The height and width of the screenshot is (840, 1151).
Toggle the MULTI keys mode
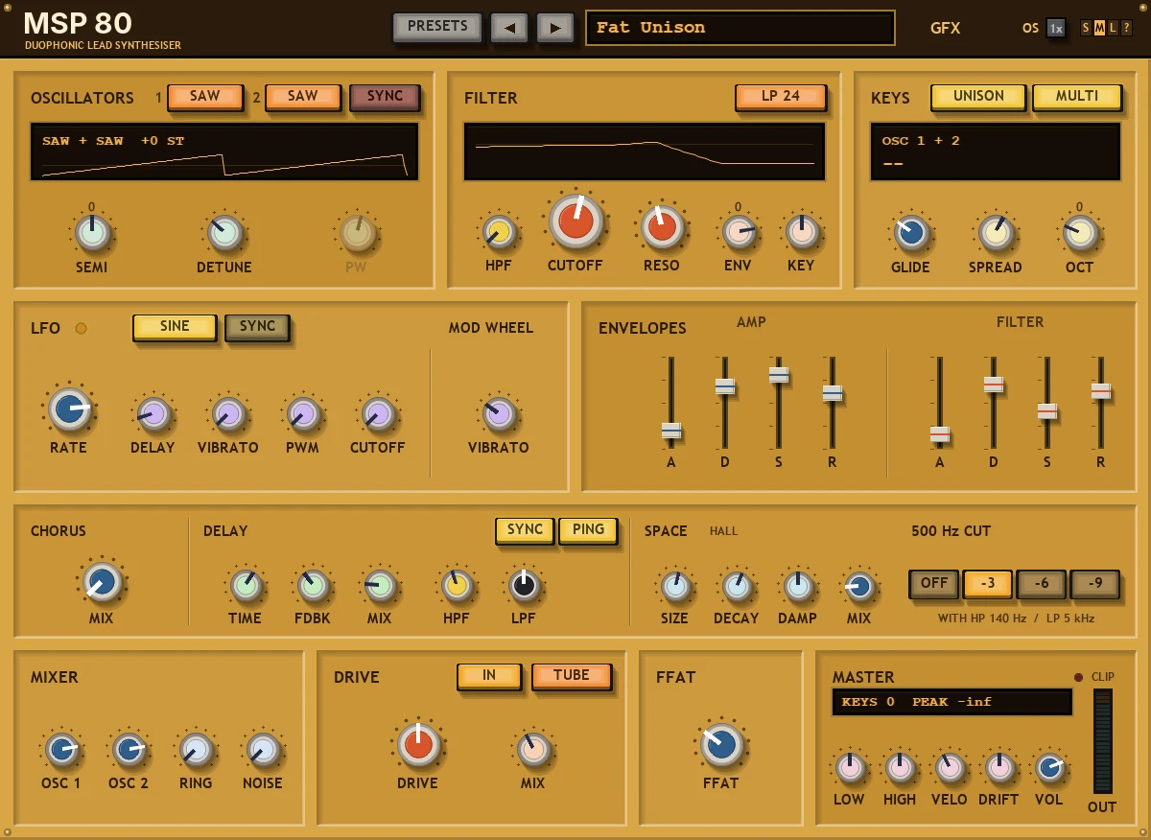coord(1077,97)
